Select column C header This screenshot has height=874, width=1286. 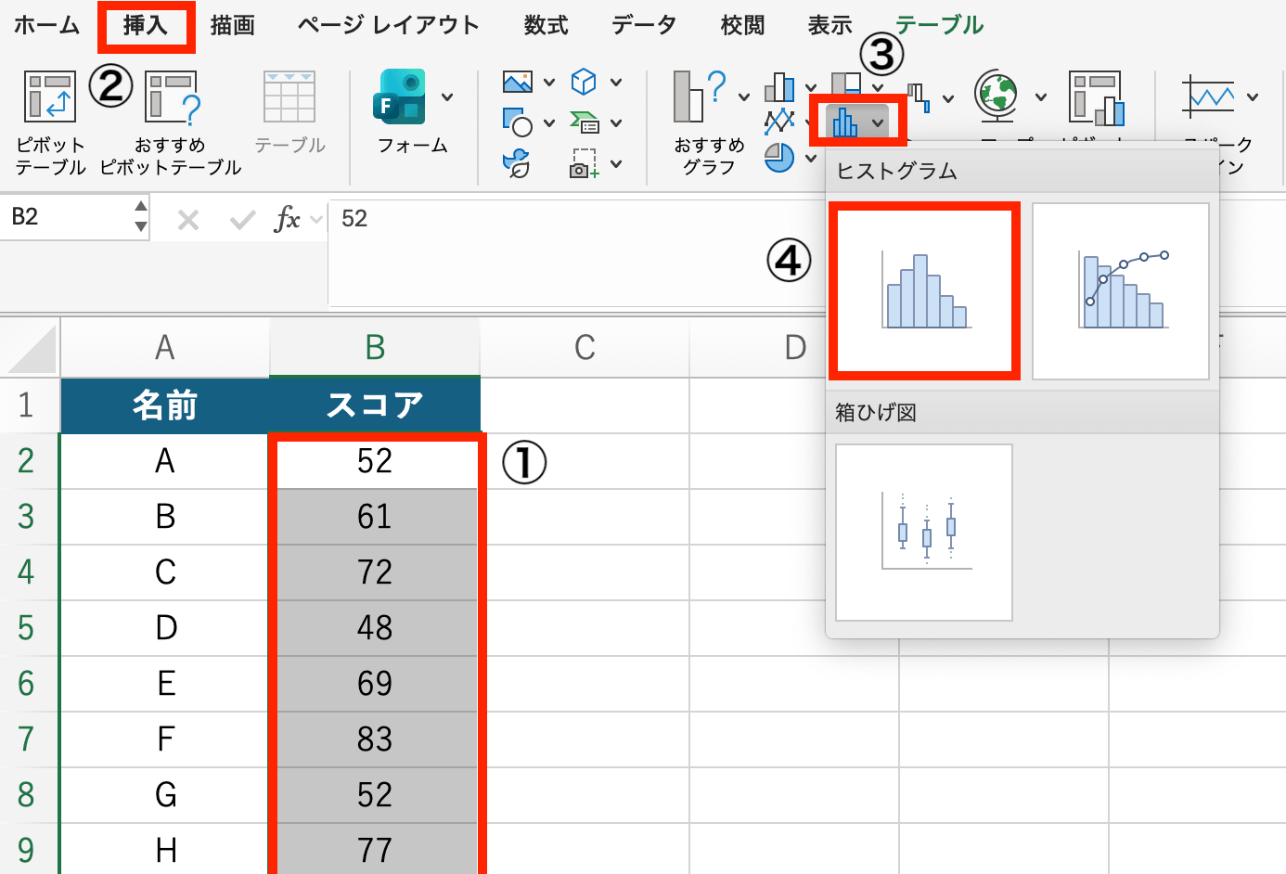(585, 348)
